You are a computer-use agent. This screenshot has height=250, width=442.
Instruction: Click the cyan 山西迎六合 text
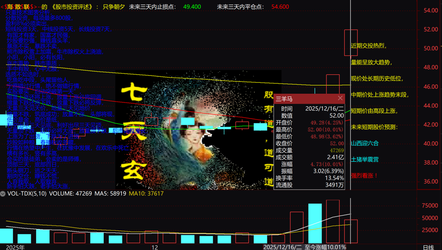tap(365, 143)
